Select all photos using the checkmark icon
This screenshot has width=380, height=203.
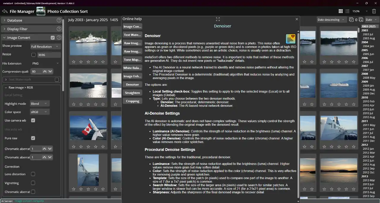(x=351, y=20)
